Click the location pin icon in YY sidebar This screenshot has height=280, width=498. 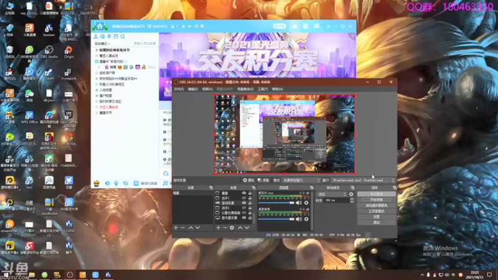[110, 37]
